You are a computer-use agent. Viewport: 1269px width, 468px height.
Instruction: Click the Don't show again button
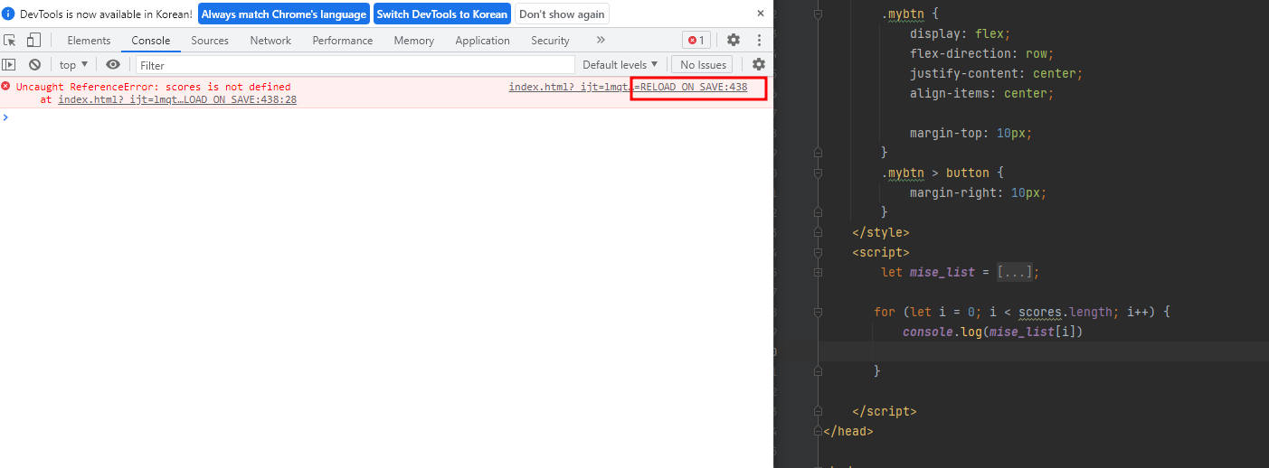point(562,14)
